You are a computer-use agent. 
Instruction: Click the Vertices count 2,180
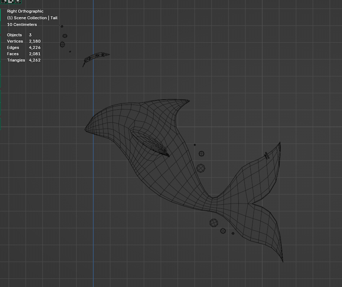click(35, 41)
